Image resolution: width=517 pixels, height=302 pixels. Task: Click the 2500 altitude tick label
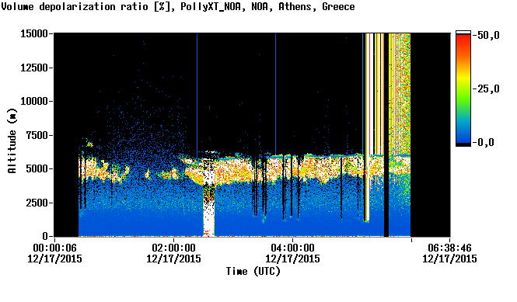[37, 203]
